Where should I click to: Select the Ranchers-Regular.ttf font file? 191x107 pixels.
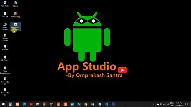[16, 26]
